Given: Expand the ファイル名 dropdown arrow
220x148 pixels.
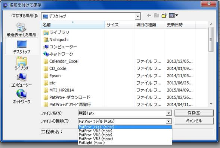Looking at the screenshot, I should click(169, 113).
